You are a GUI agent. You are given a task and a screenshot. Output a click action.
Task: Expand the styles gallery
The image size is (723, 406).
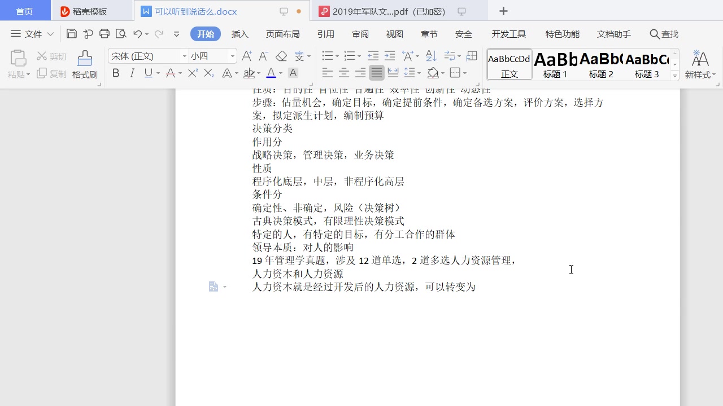675,75
